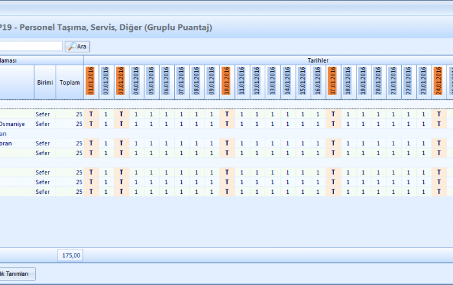Click the 02.01.2016 date column header
Image resolution: width=453 pixels, height=285 pixels.
(106, 82)
